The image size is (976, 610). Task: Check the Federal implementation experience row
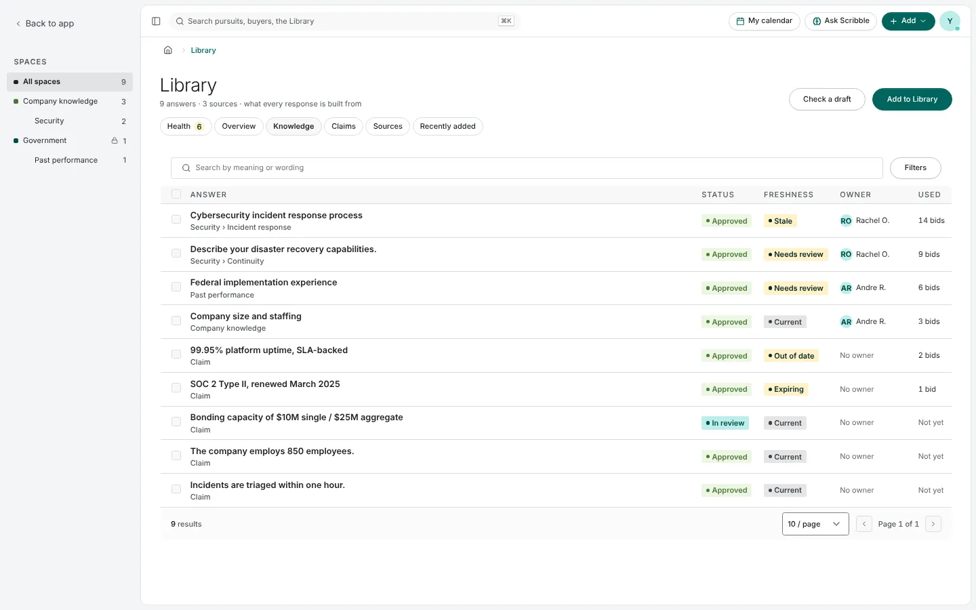(176, 287)
